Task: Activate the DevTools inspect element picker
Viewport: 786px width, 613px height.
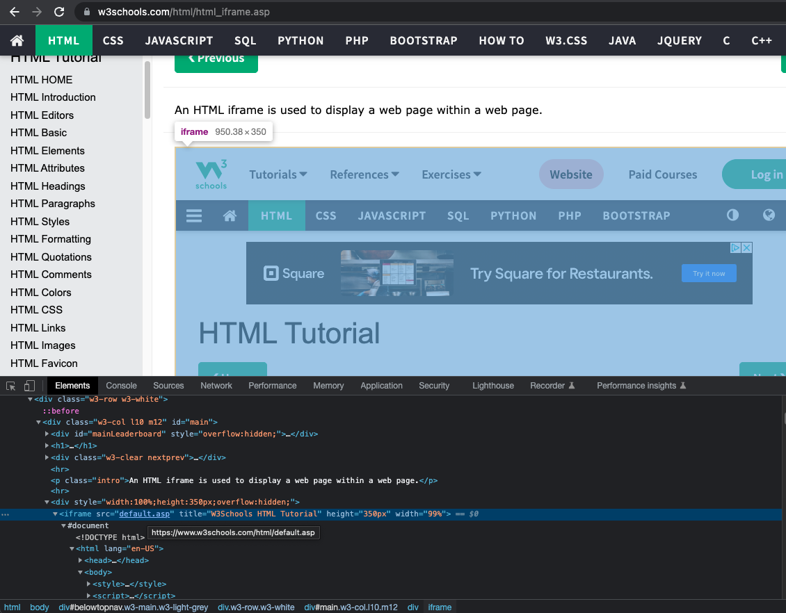Action: pos(10,386)
